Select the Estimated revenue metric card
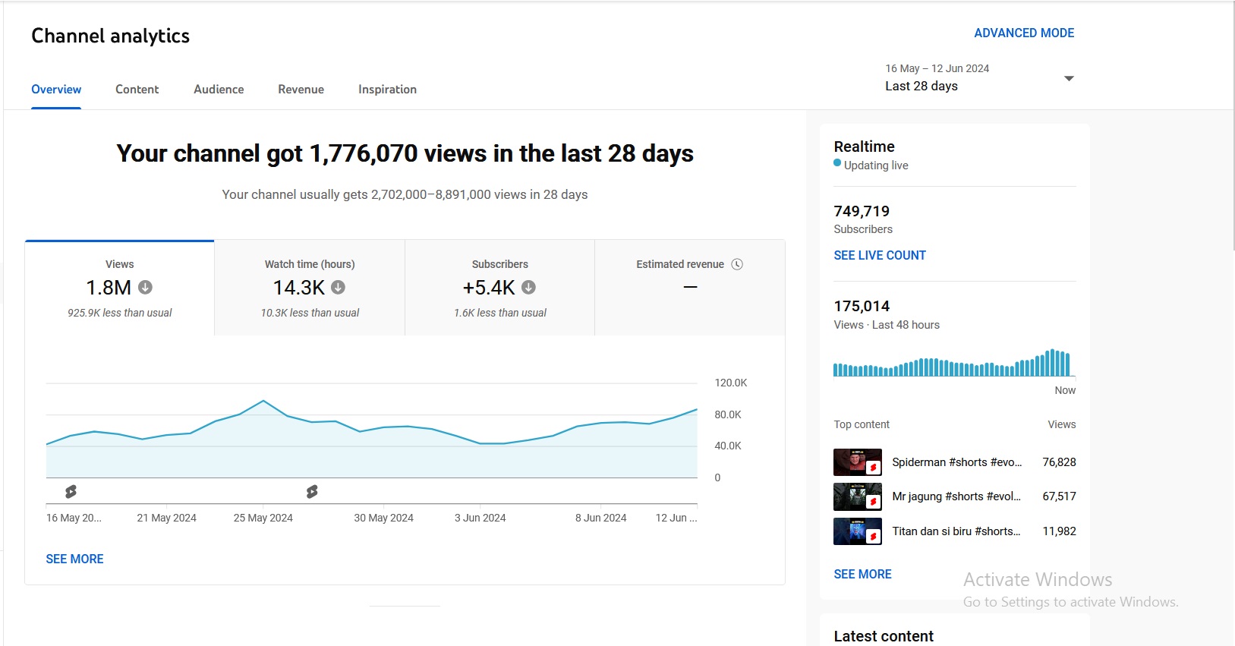 pos(690,288)
